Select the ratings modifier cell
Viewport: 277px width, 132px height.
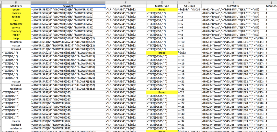[x=16, y=17]
